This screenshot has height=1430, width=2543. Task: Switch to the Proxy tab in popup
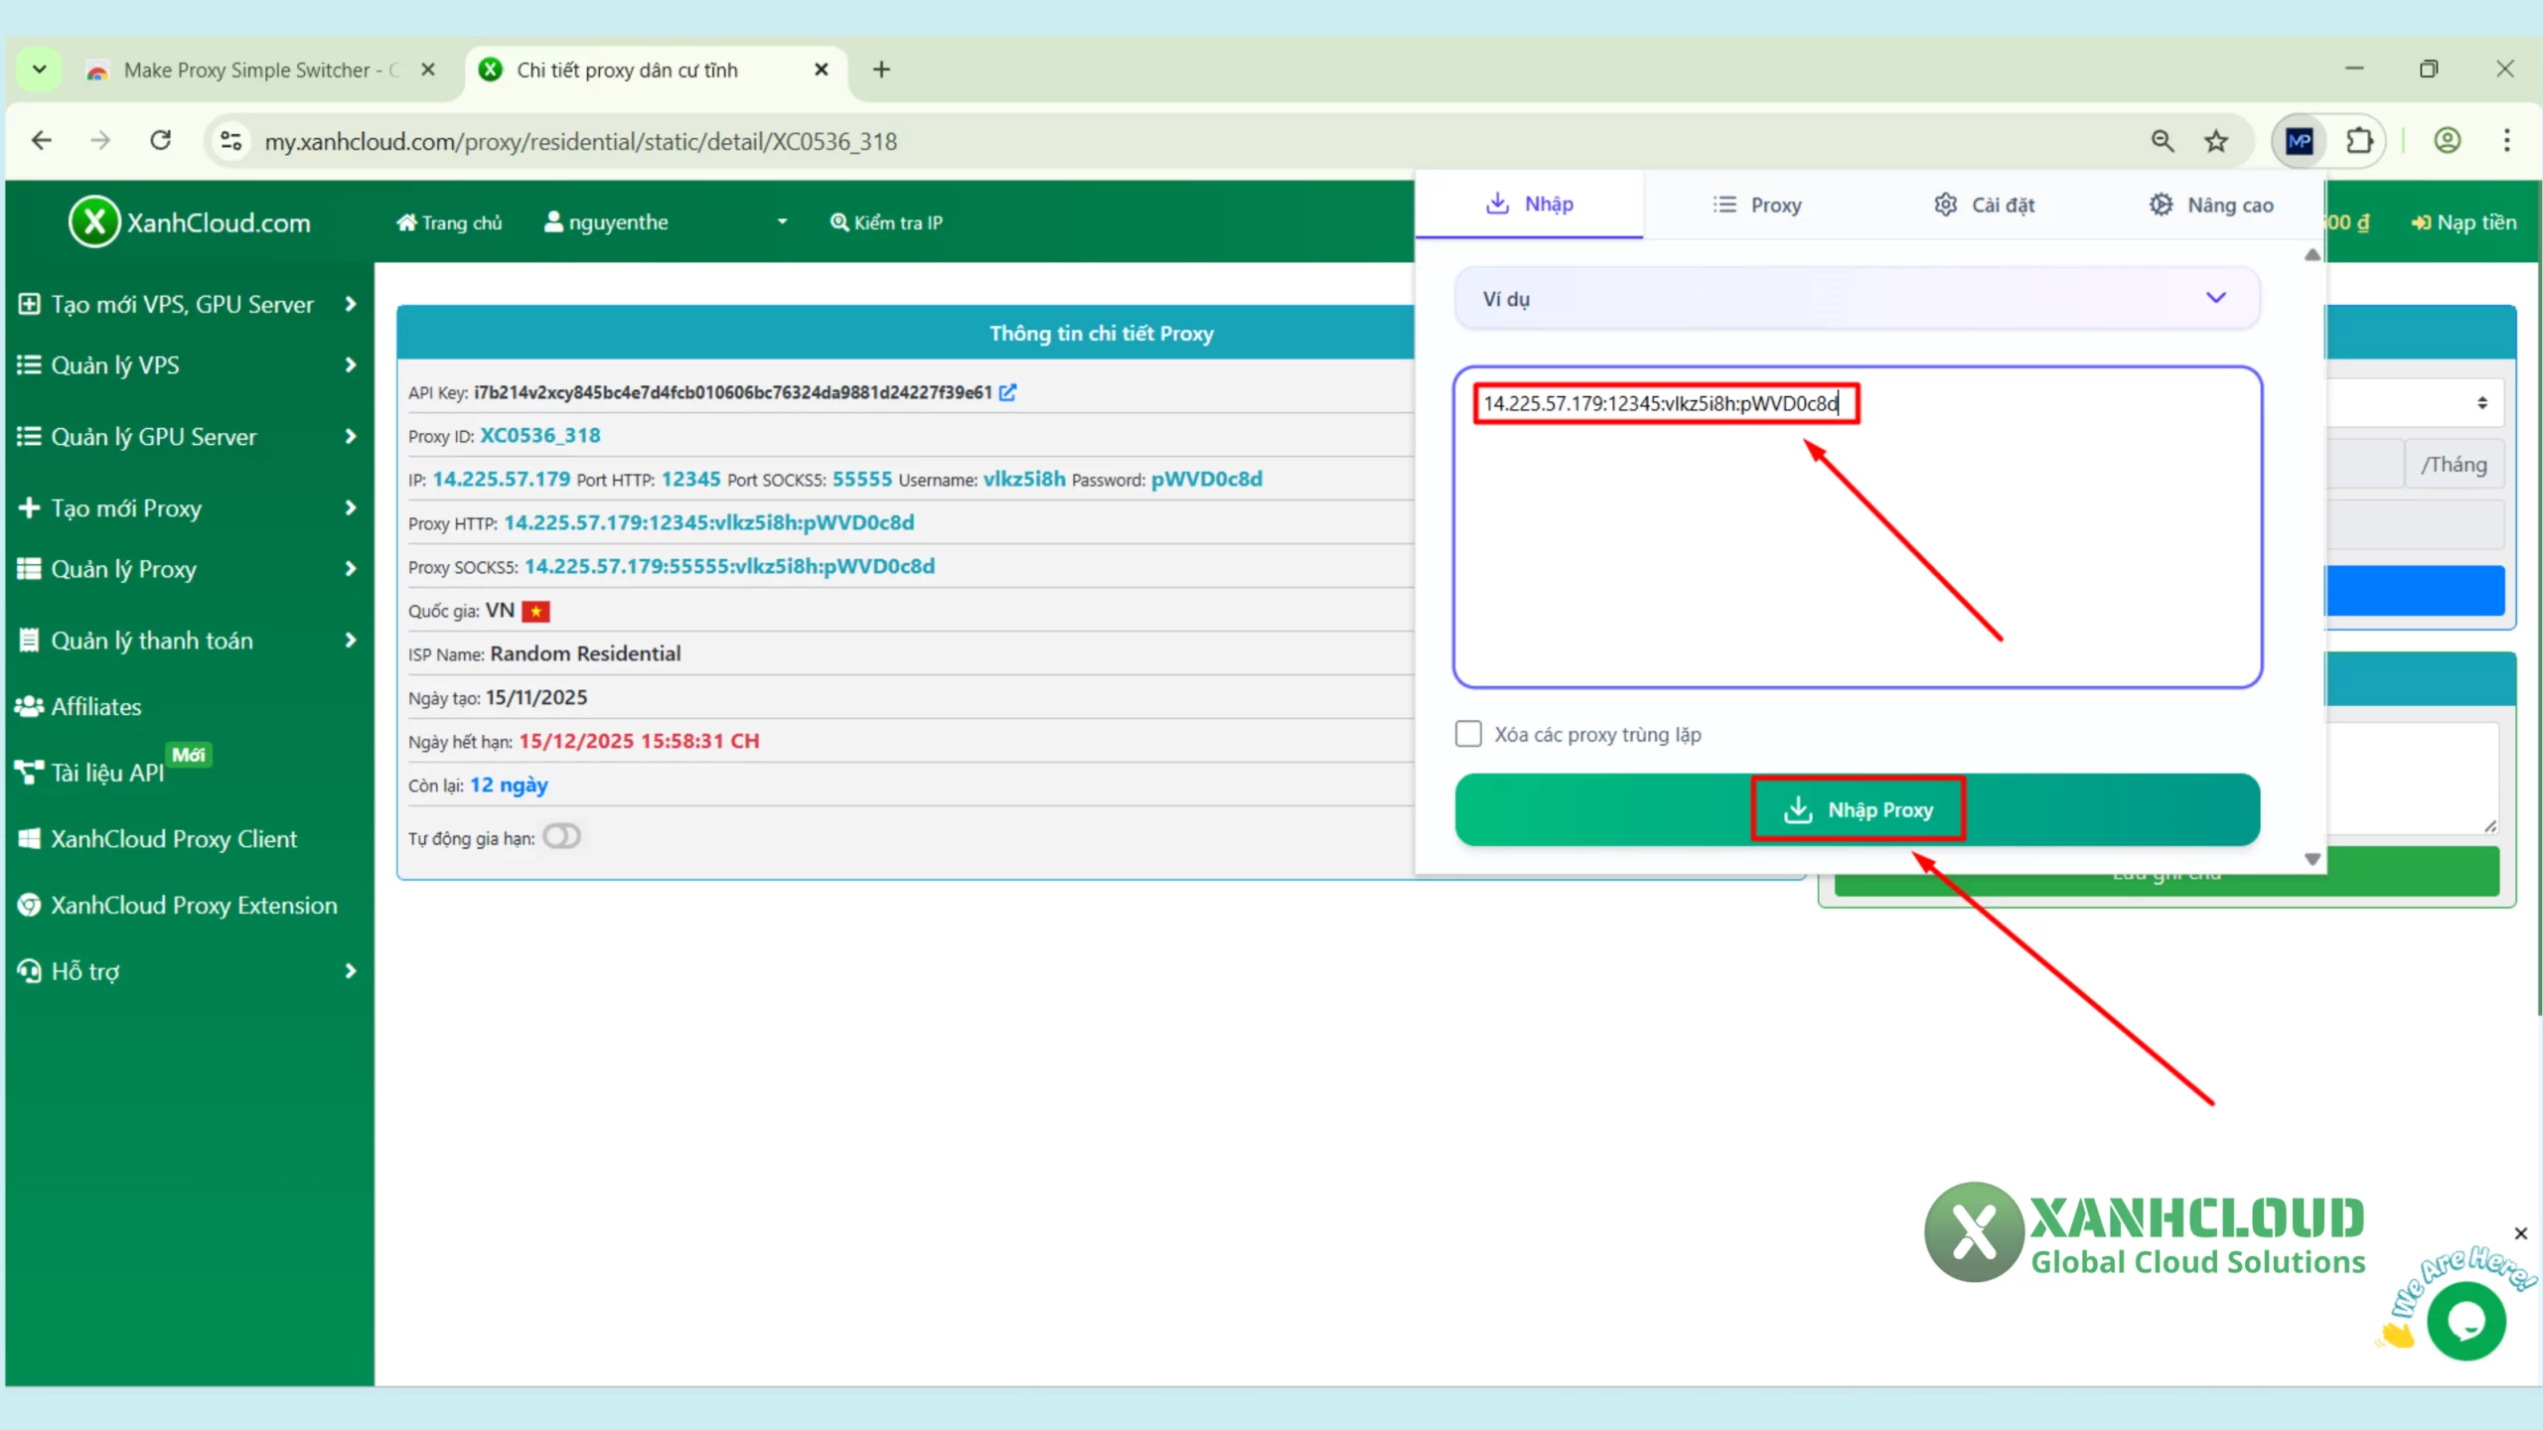pos(1759,205)
